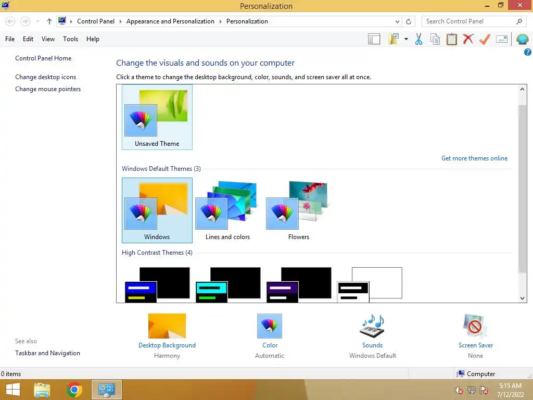Open the Windows Start button
Viewport: 533px width, 400px height.
13,390
